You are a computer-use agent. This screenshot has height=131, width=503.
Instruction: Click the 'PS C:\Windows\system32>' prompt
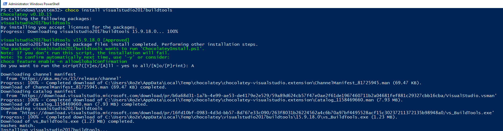[31, 10]
